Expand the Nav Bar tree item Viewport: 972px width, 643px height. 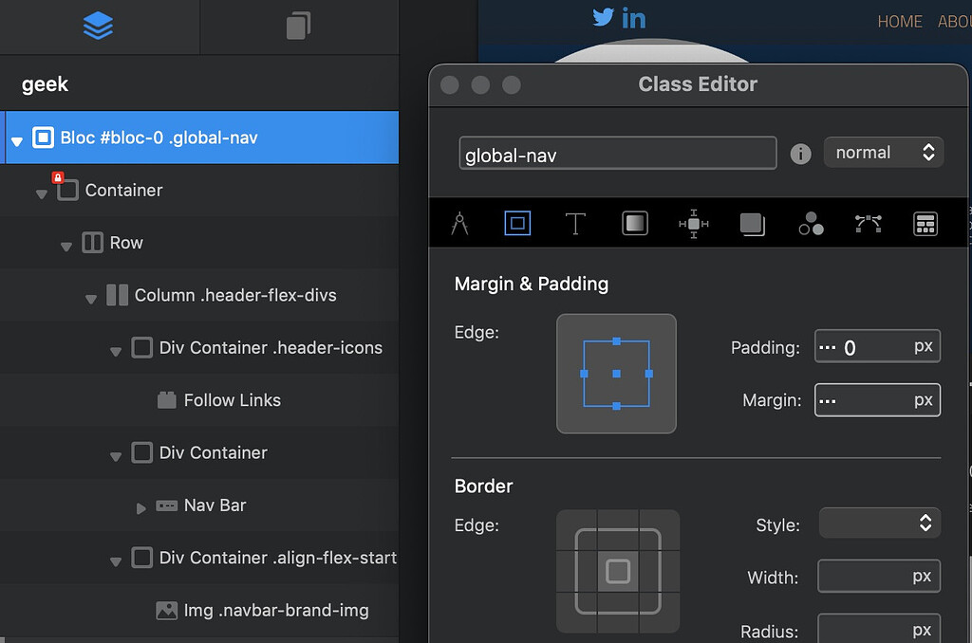pyautogui.click(x=140, y=505)
